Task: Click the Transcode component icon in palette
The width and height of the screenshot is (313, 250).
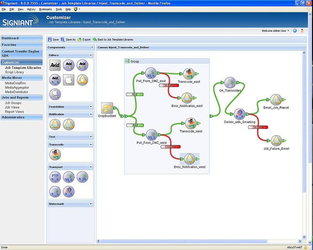Action: coord(55,154)
